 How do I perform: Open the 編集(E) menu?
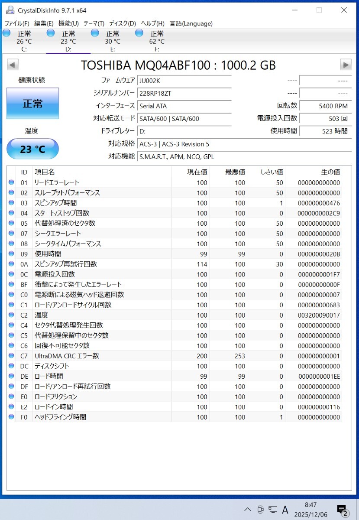[44, 23]
